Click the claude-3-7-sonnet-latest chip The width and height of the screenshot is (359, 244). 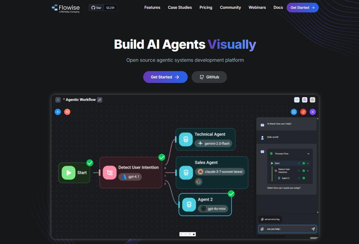[x=220, y=172]
